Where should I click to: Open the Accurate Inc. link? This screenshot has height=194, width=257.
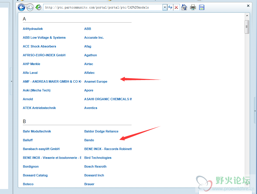[94, 38]
